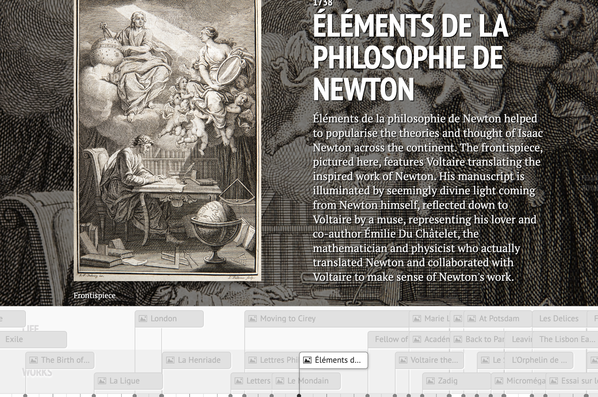Click the image icon on Le Mondain marker
Image resolution: width=598 pixels, height=397 pixels.
coord(280,381)
